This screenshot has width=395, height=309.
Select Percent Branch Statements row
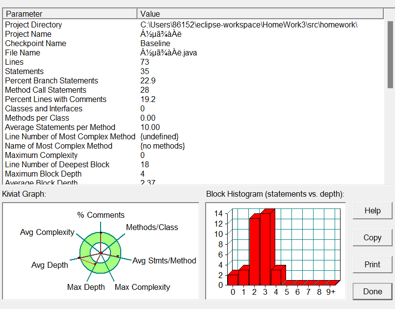click(52, 80)
